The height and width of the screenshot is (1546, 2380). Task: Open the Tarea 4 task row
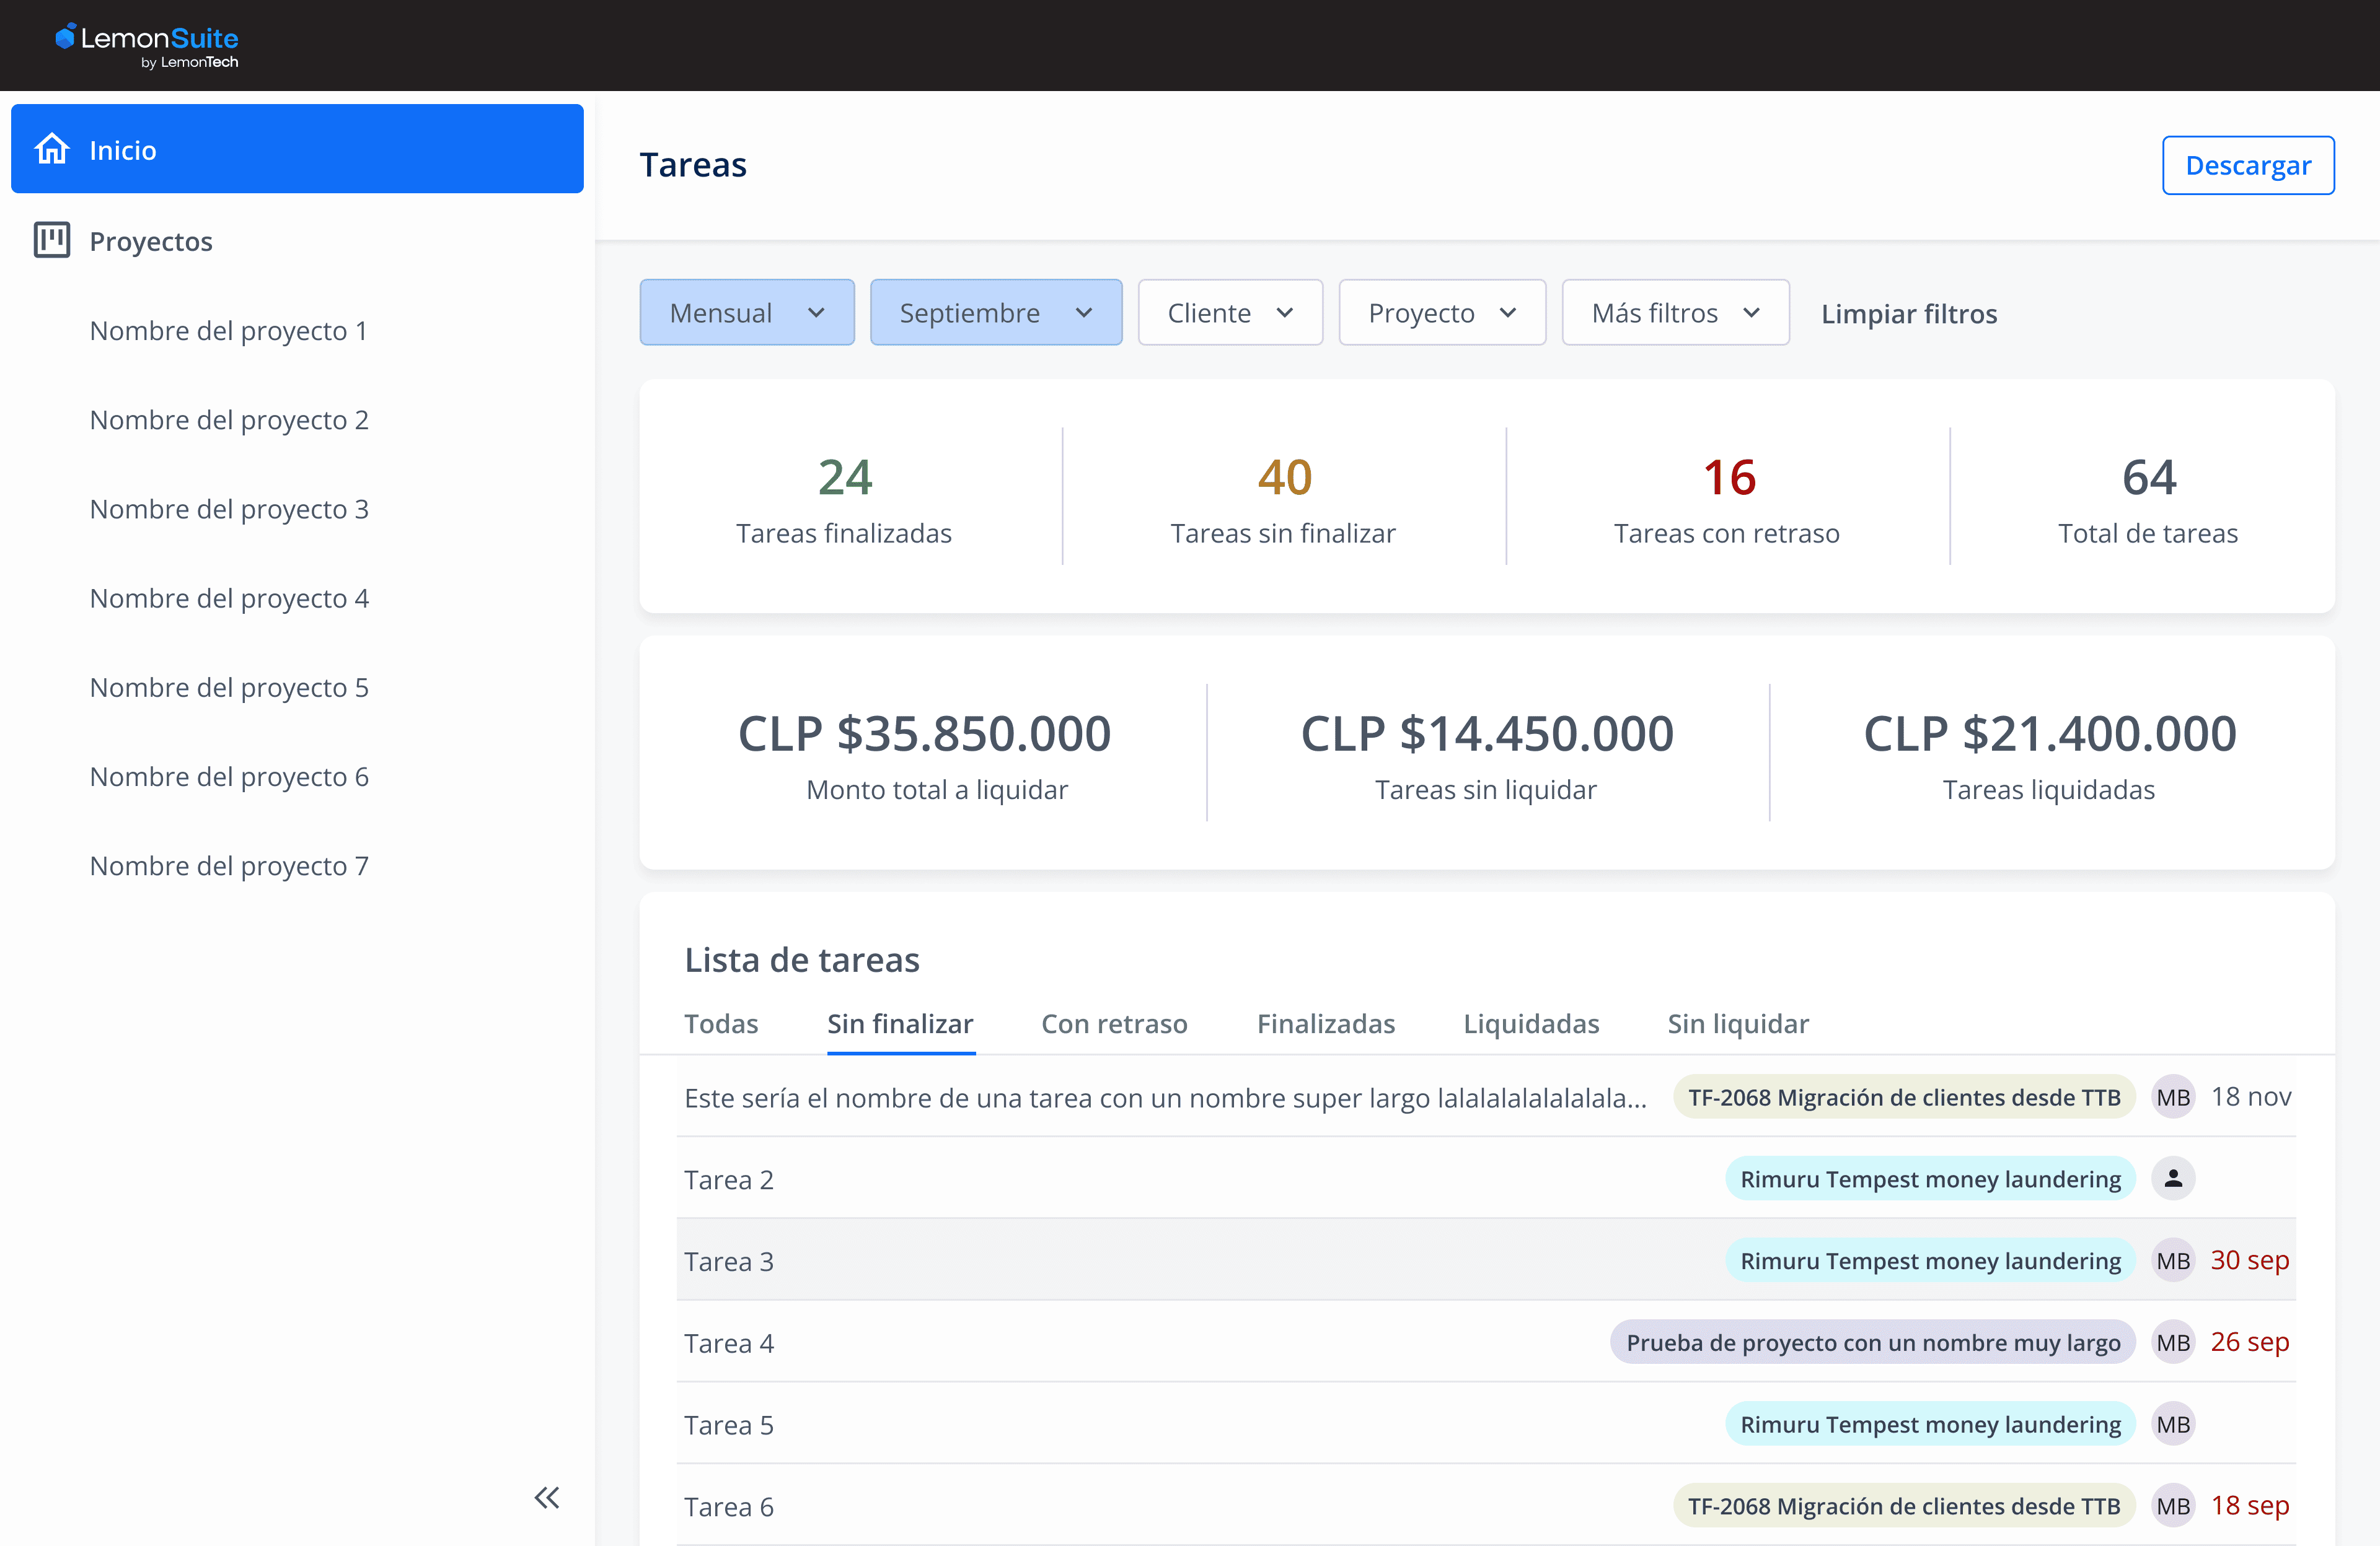(729, 1343)
